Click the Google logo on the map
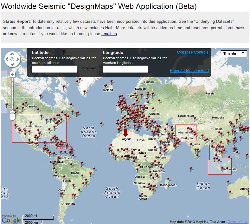 11,220
